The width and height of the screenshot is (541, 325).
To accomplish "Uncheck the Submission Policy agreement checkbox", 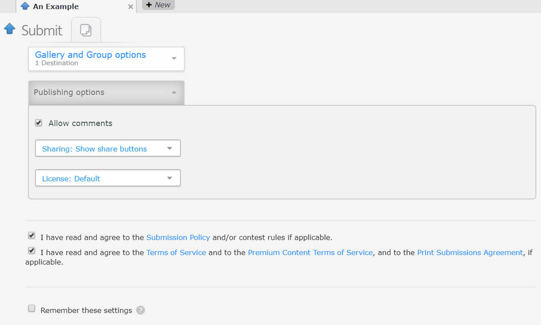I will tap(31, 235).
